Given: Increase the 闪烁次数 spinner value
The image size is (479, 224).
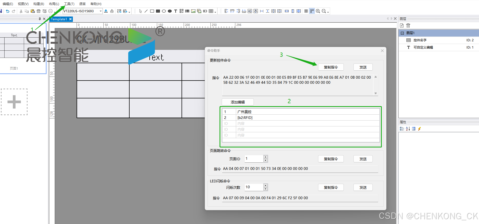Looking at the screenshot, I should point(265,186).
